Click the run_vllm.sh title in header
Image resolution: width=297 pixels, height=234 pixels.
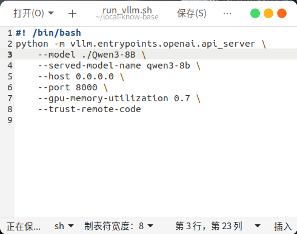pyautogui.click(x=127, y=10)
